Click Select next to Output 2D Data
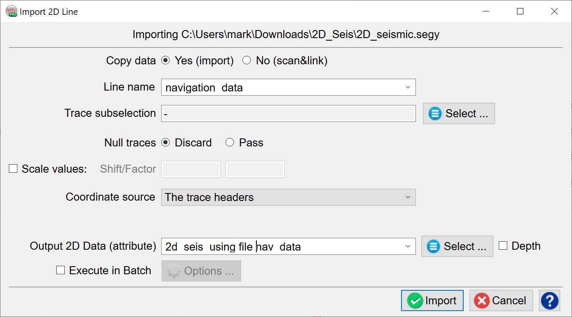Image resolution: width=572 pixels, height=317 pixels. [457, 246]
